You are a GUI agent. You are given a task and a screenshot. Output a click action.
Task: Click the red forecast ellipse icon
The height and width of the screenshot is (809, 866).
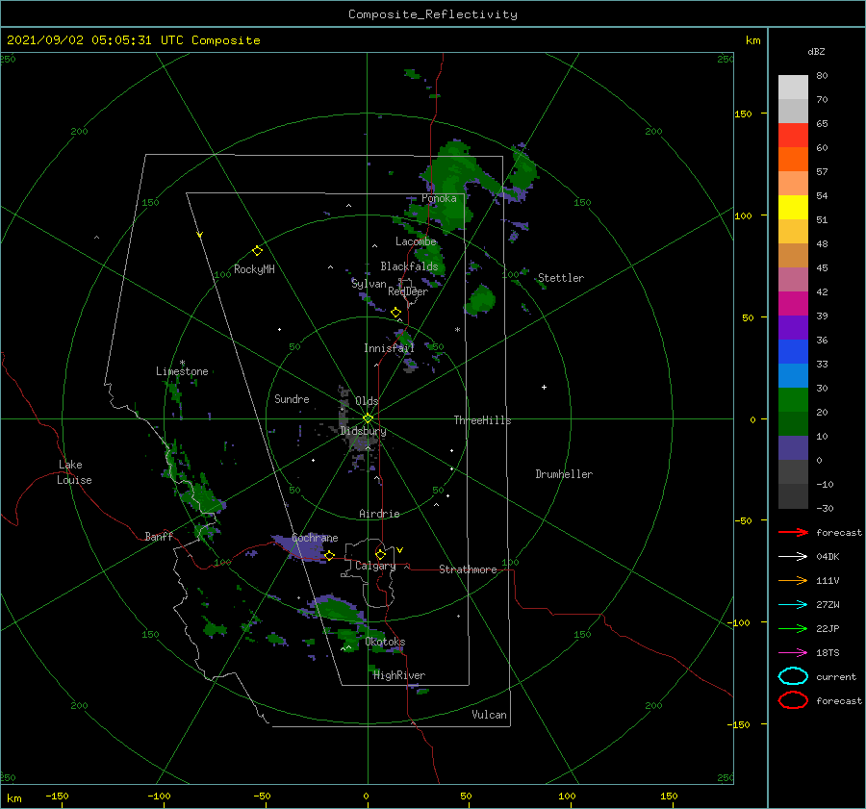tap(793, 700)
